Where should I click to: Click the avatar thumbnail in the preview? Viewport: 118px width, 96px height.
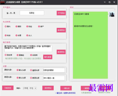click(x=112, y=14)
